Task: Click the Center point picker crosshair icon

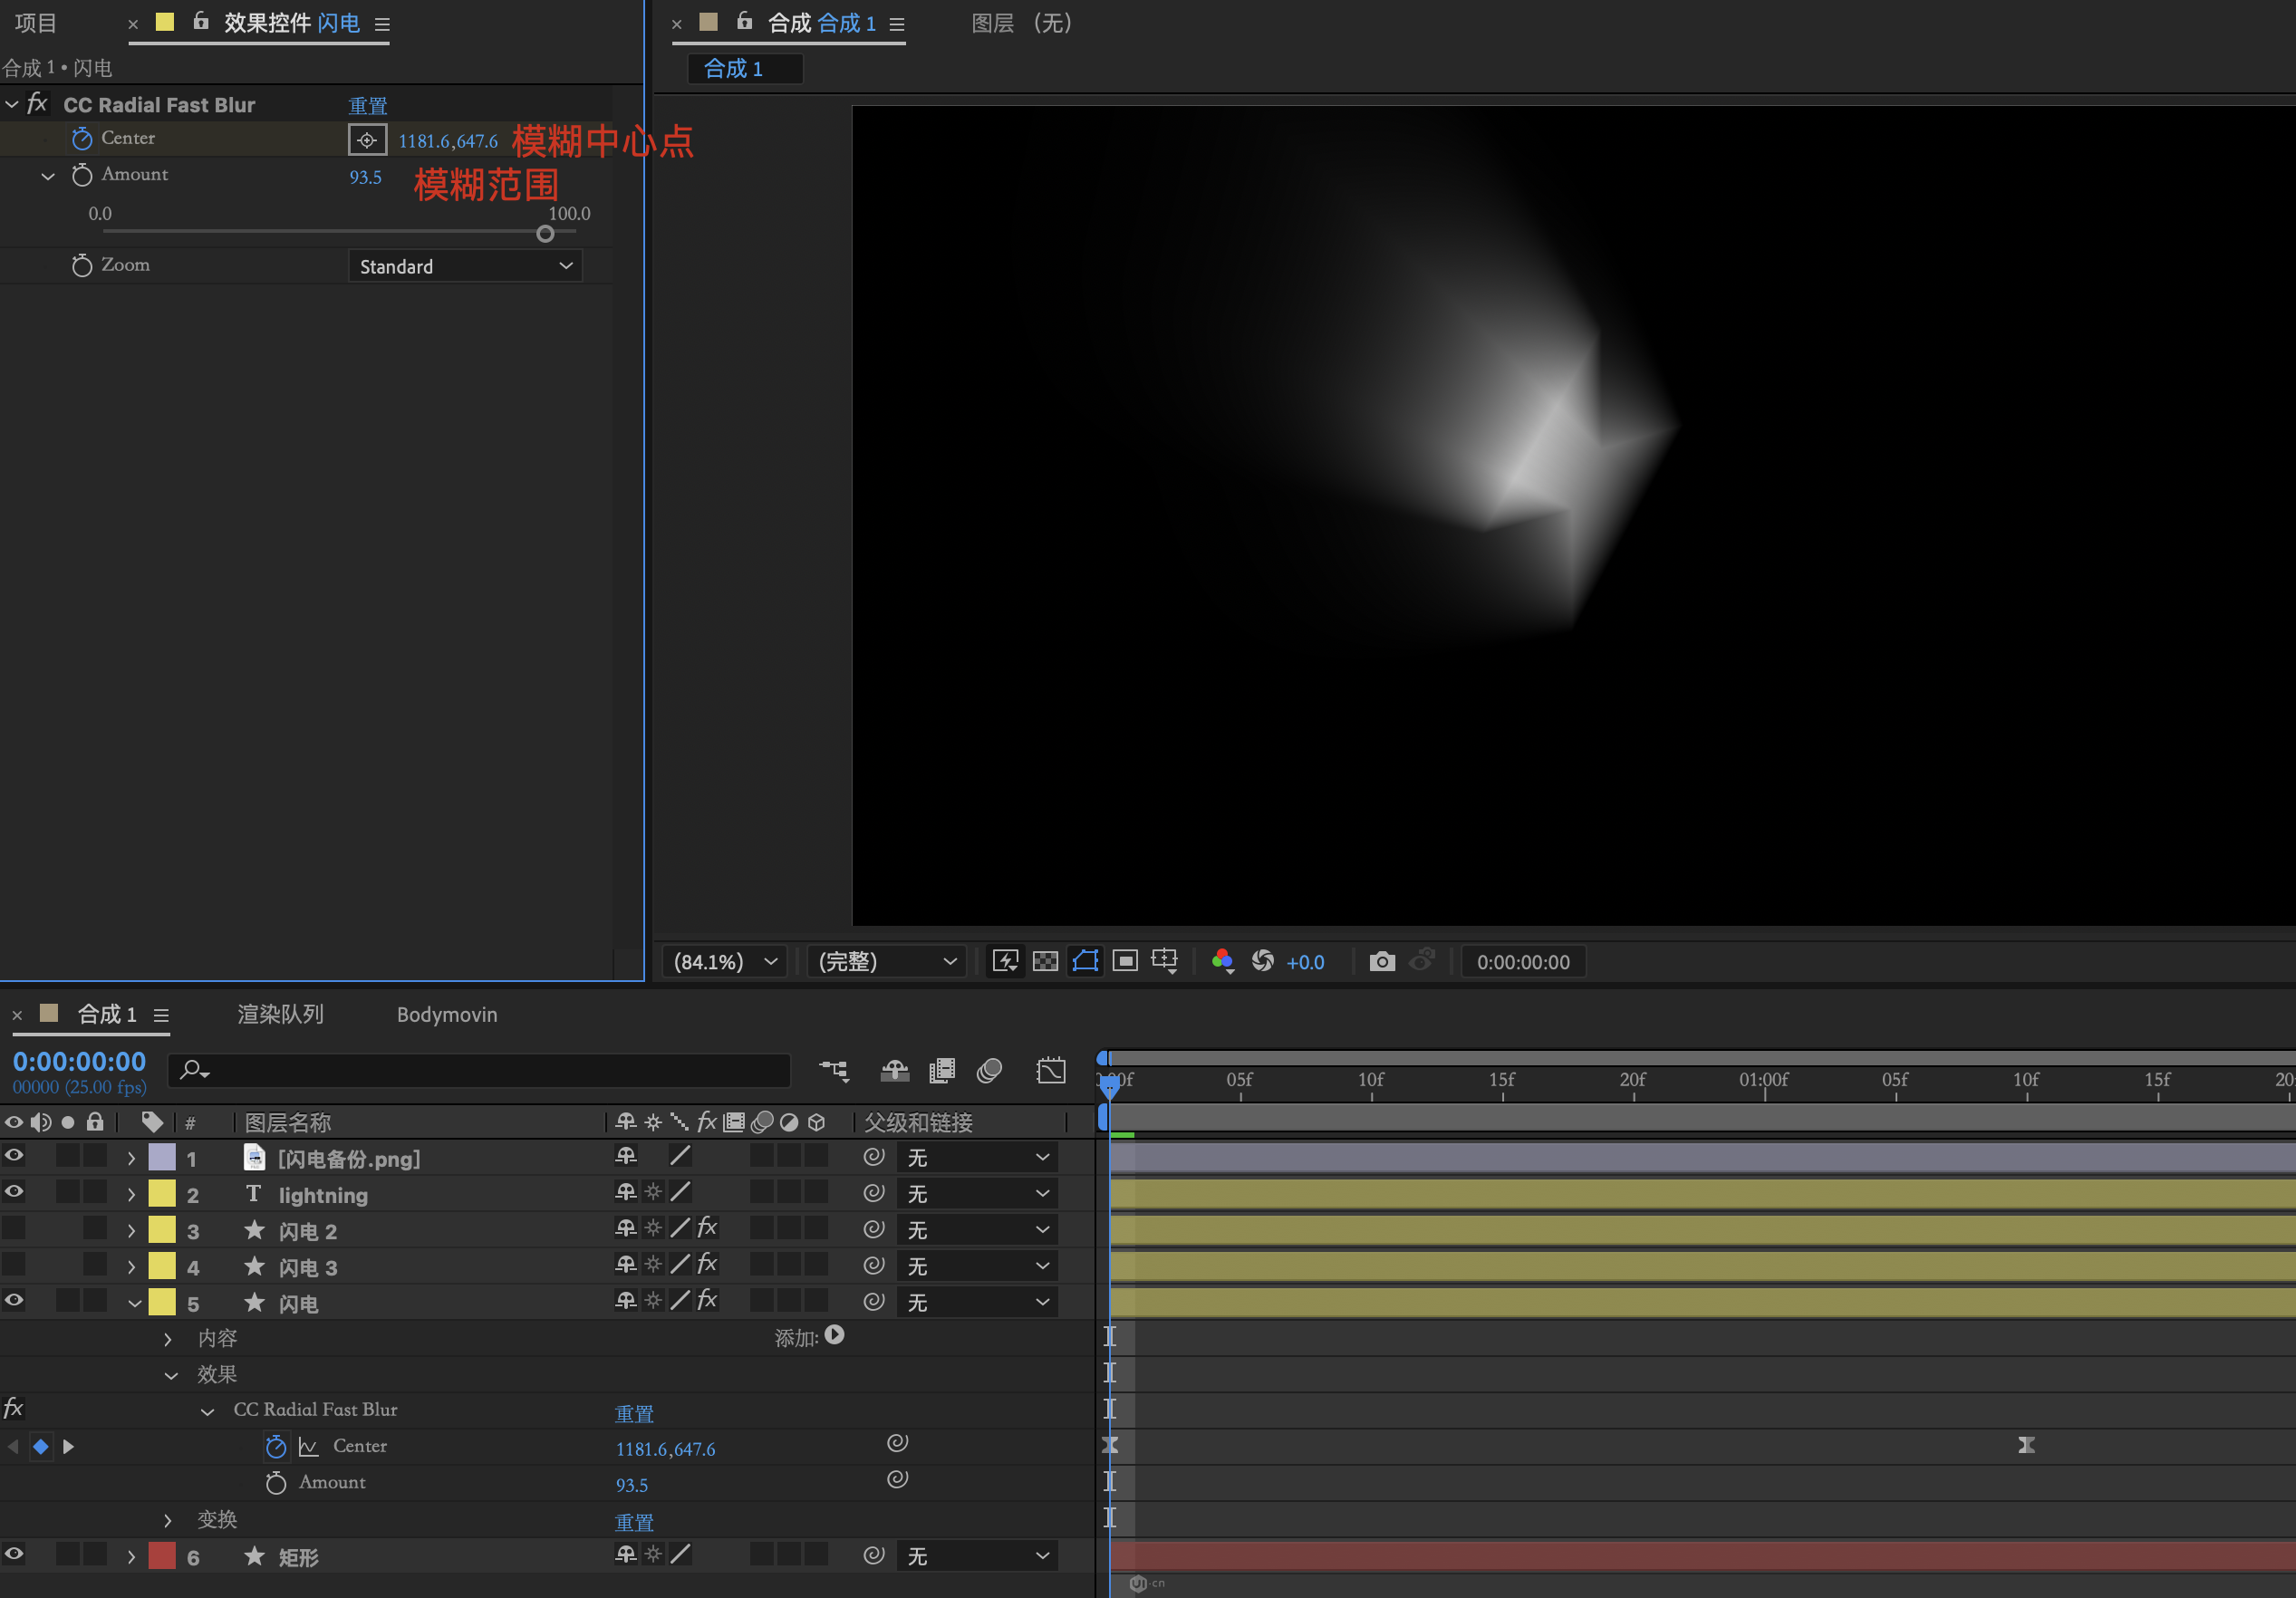Action: click(x=367, y=140)
